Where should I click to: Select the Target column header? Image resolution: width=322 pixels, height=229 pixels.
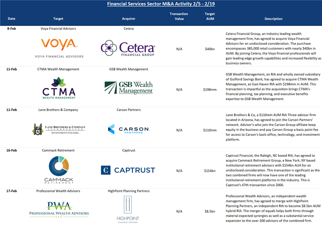pyautogui.click(x=58, y=19)
